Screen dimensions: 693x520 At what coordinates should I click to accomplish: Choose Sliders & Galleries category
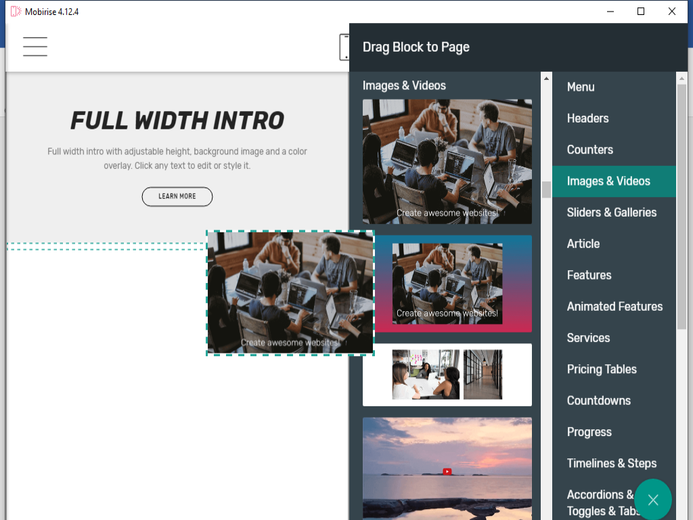point(612,213)
